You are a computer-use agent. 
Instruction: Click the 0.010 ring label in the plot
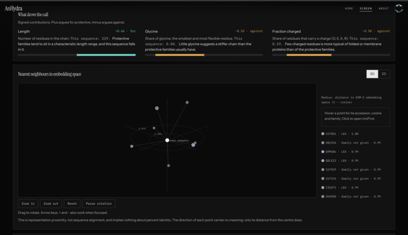(142, 128)
